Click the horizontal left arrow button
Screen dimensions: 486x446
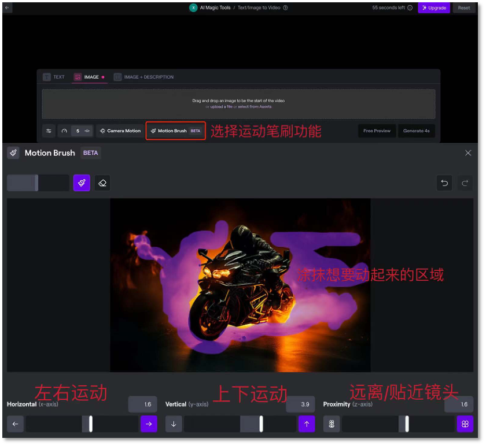[x=15, y=424]
